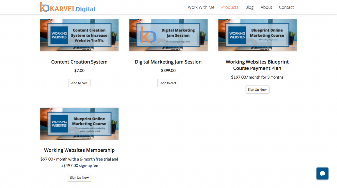337x188 pixels.
Task: Add Content Creation System to cart
Action: [79, 83]
